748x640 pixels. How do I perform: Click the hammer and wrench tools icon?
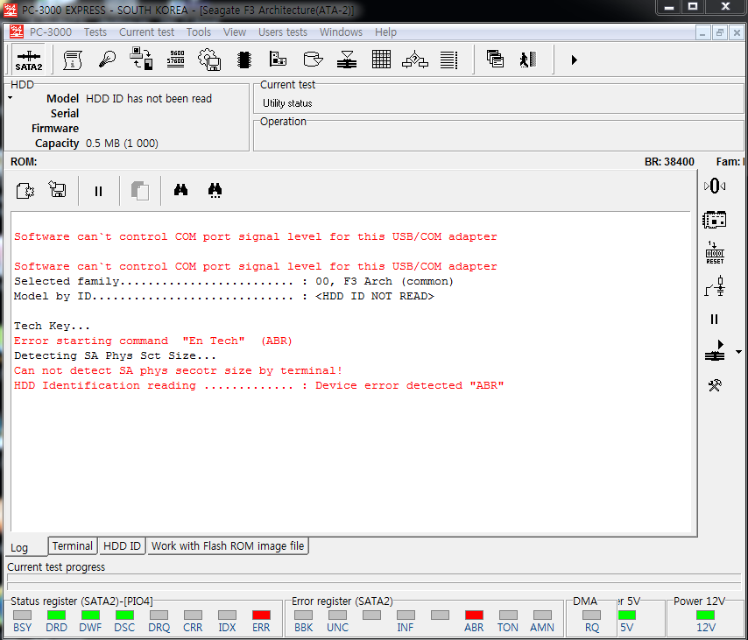715,385
